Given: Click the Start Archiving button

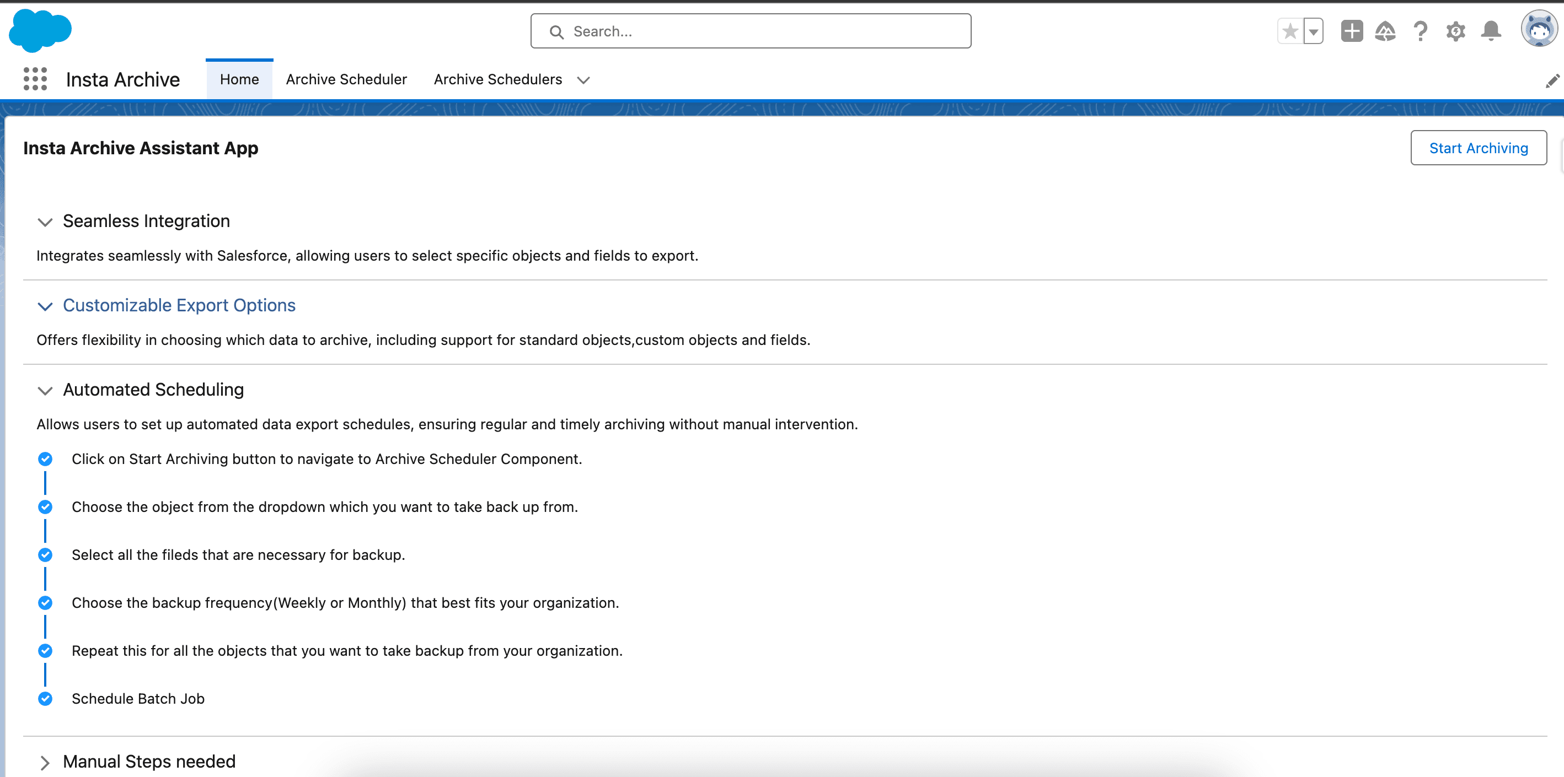Looking at the screenshot, I should (x=1478, y=148).
